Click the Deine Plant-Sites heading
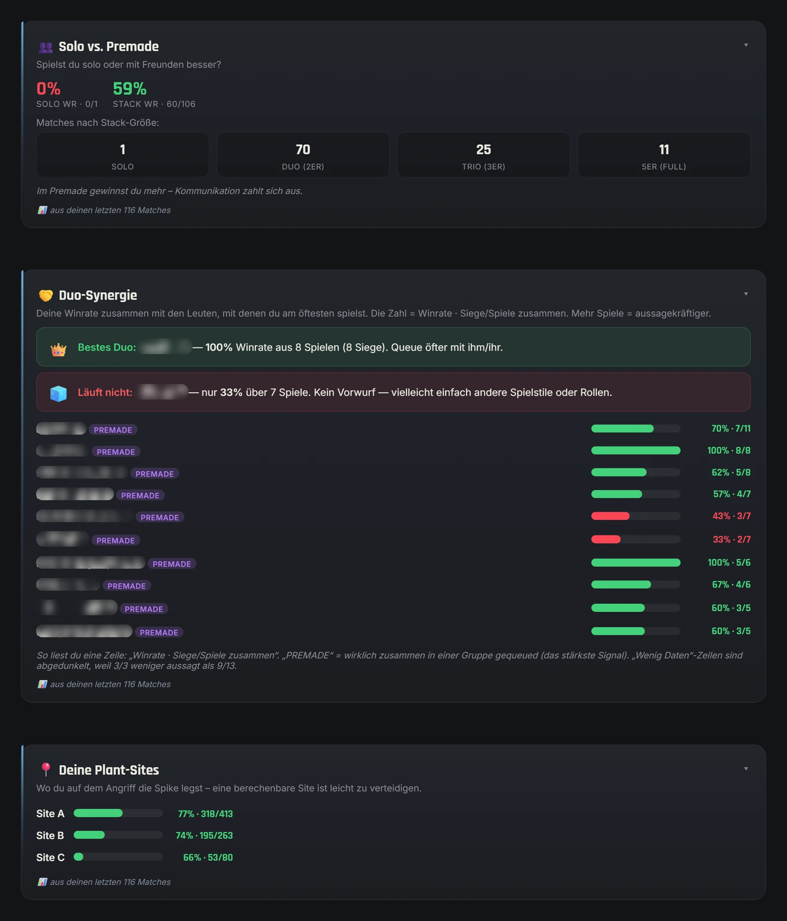The image size is (787, 921). 109,770
